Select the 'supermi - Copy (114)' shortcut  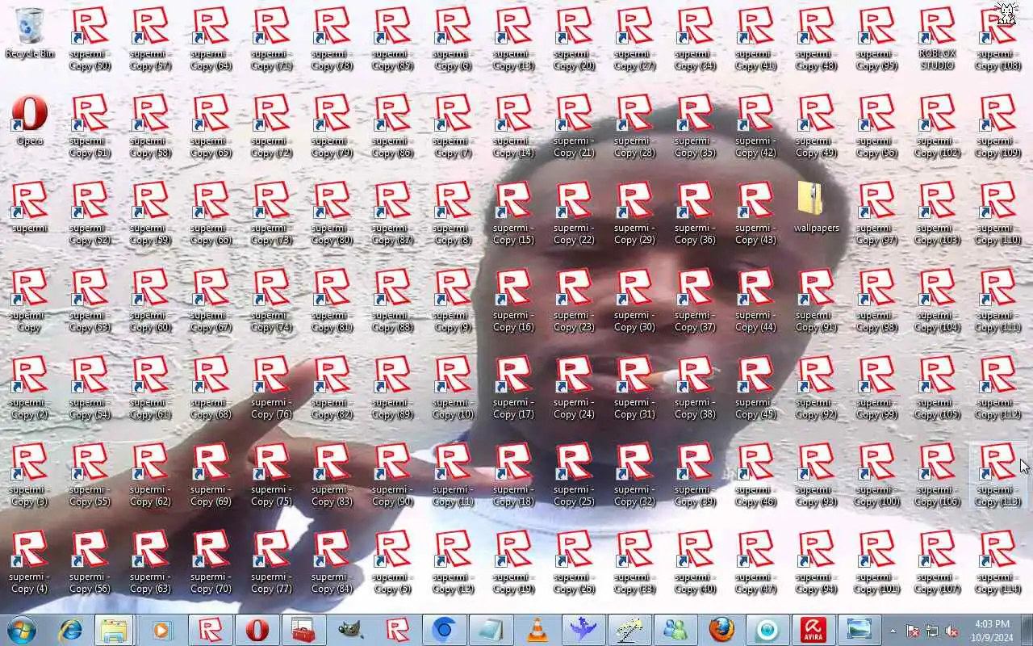tap(998, 562)
